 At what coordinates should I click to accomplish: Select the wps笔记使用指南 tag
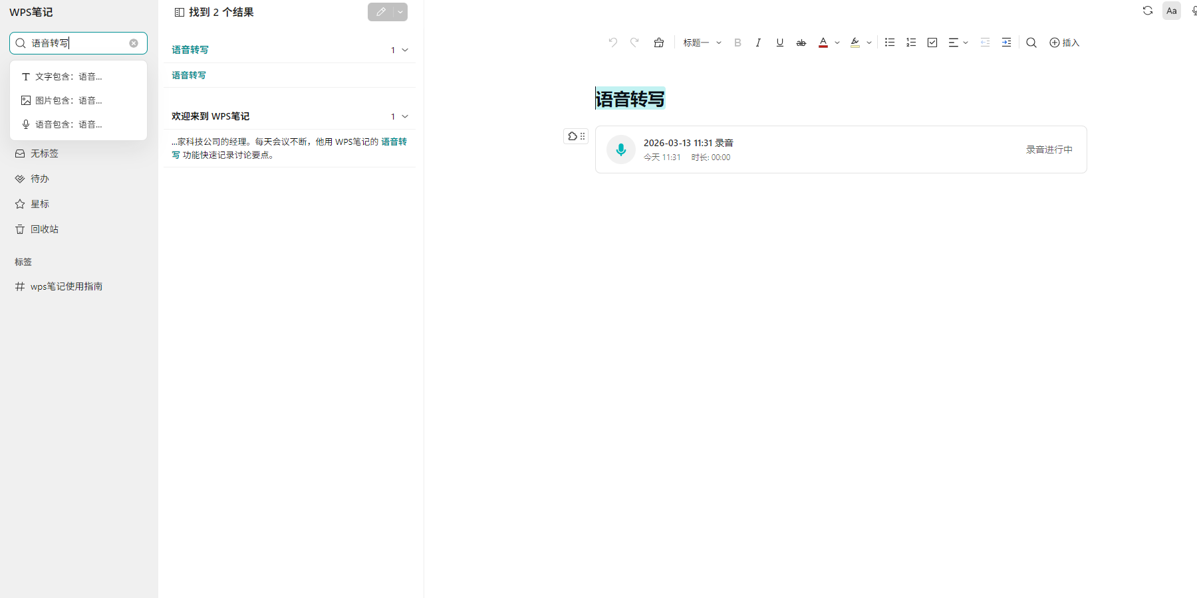tap(78, 286)
